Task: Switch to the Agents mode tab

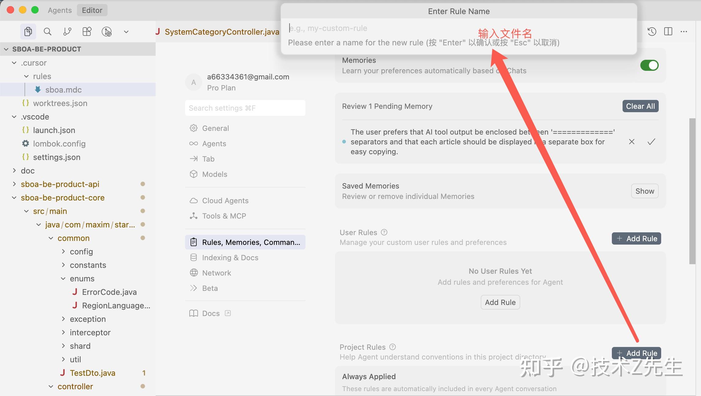Action: 60,10
